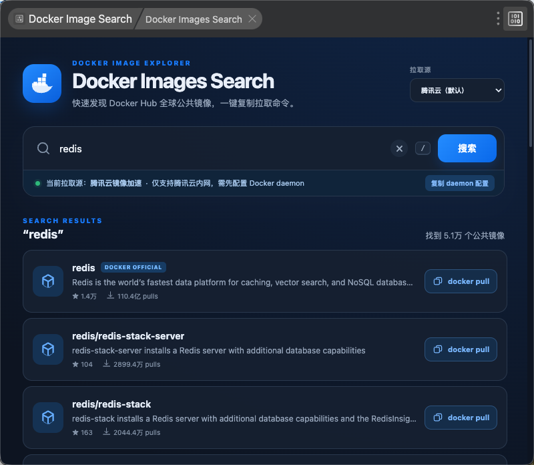Screen dimensions: 534x465
Task: Click the star icon beside 104
Action: coord(75,364)
